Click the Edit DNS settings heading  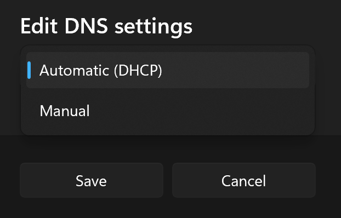pos(106,27)
